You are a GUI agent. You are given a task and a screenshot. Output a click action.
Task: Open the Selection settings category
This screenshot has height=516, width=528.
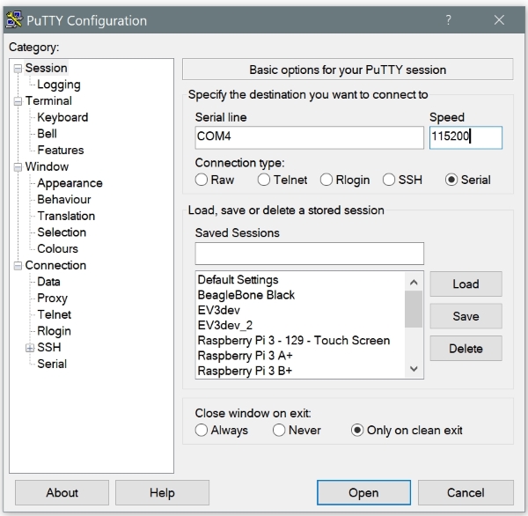(62, 232)
